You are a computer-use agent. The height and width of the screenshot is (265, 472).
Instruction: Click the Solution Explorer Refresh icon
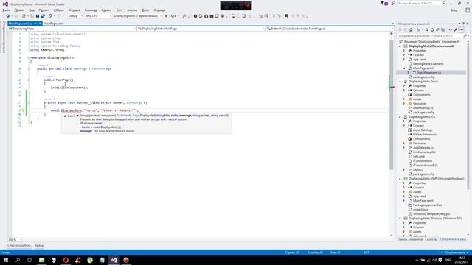pos(432,29)
